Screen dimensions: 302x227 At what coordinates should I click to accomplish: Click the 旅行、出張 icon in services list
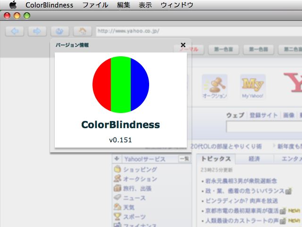click(x=117, y=188)
